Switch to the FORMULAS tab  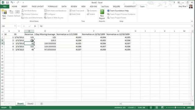tap(53, 6)
